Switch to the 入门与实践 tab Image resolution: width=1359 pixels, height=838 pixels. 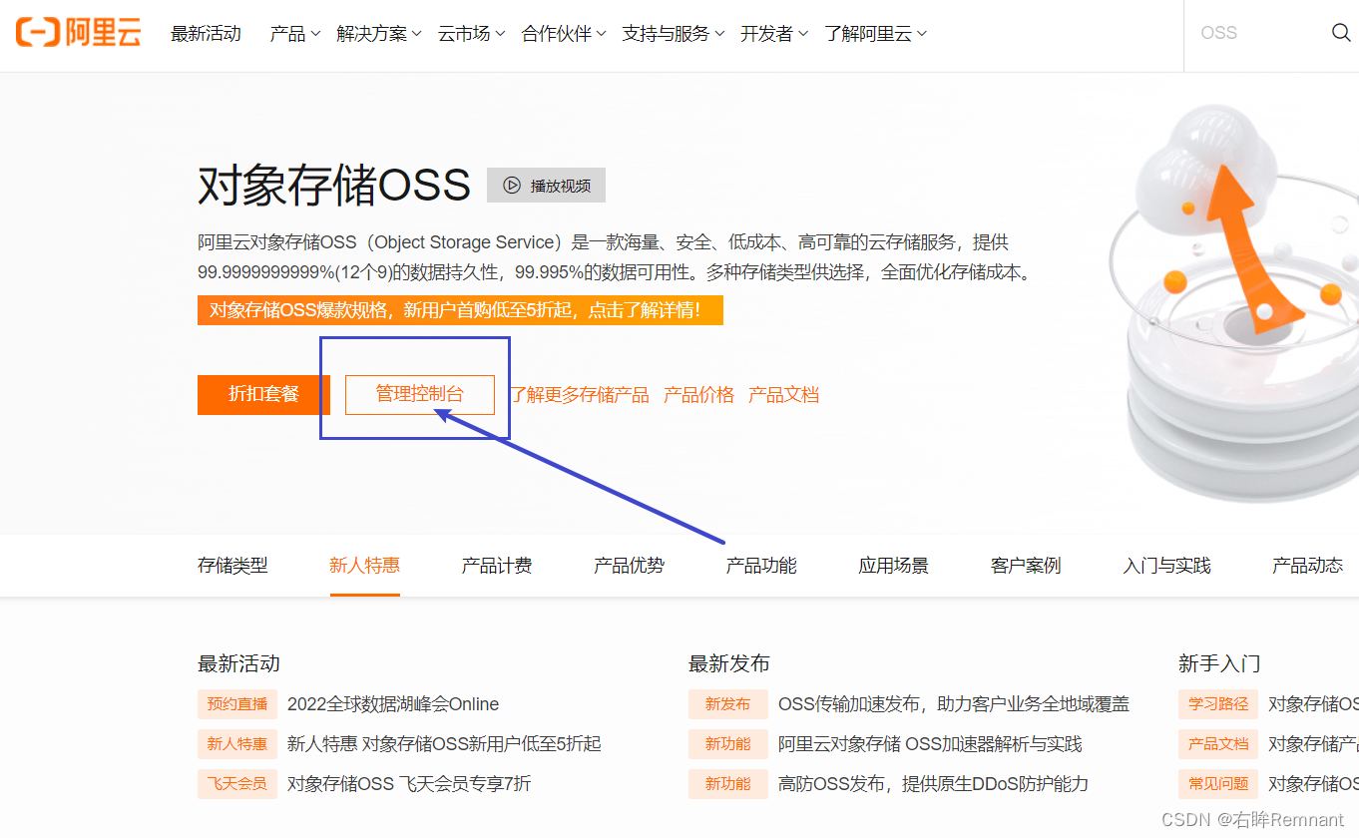(1166, 566)
